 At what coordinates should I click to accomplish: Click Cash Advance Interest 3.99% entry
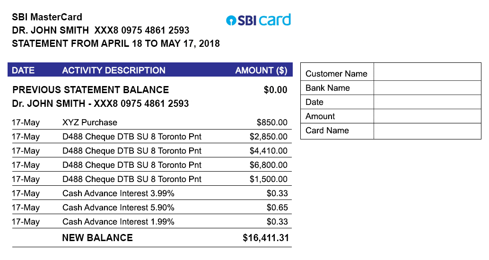click(118, 193)
